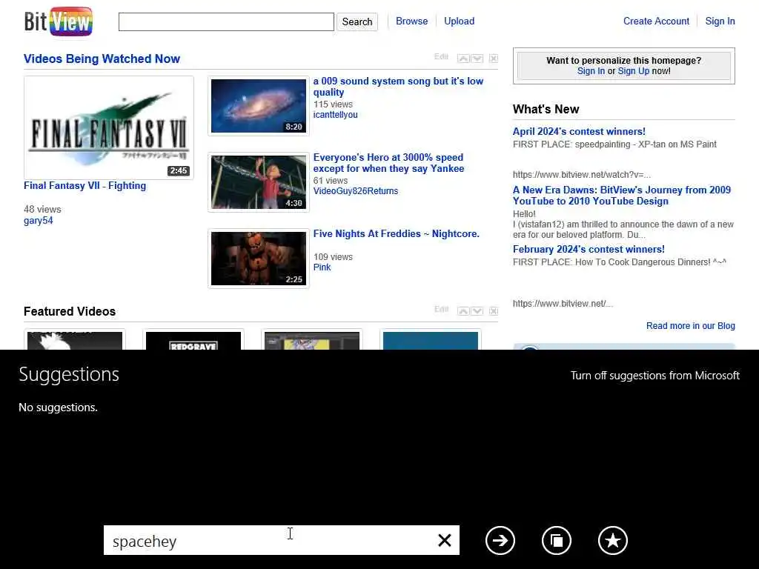Click Sign Up in personalize homepage box

coord(633,71)
